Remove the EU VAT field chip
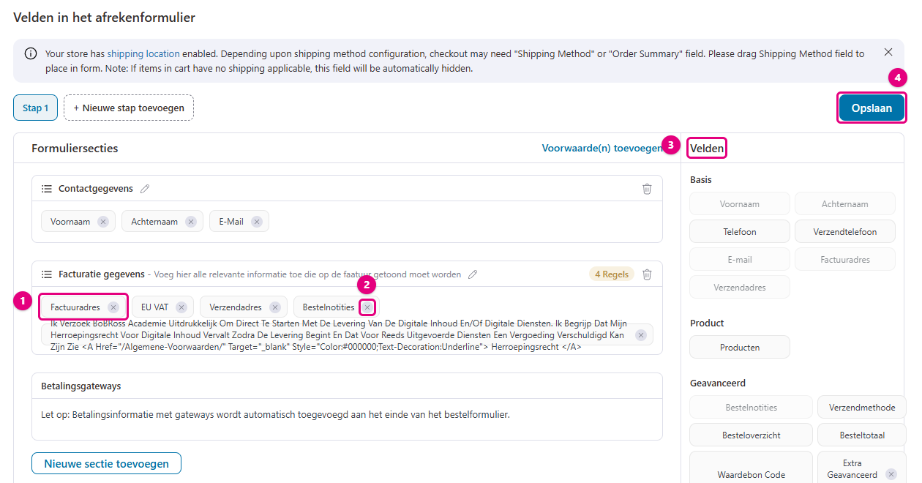 181,307
